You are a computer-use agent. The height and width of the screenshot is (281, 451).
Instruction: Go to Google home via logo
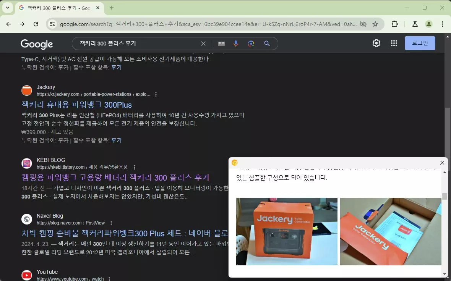[x=37, y=44]
